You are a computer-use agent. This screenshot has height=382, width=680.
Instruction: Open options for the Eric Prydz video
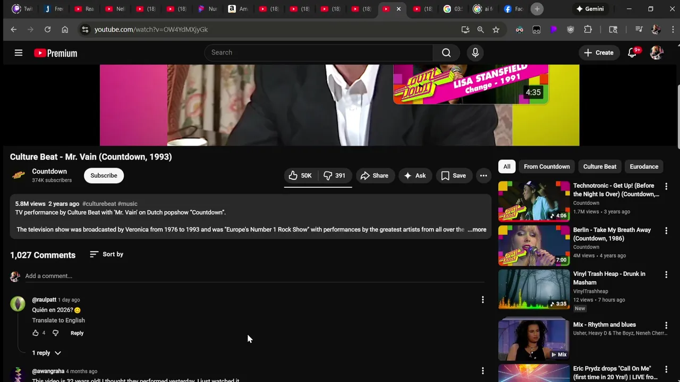click(666, 369)
